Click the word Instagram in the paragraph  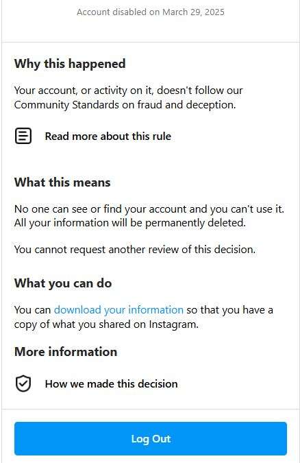(x=173, y=324)
